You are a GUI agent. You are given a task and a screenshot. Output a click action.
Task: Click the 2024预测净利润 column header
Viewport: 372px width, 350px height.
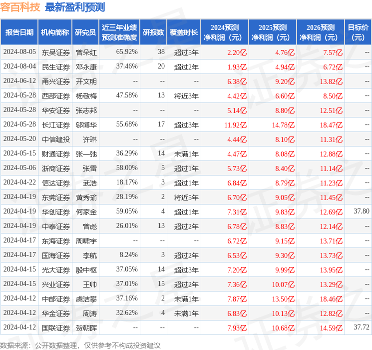[x=224, y=32]
